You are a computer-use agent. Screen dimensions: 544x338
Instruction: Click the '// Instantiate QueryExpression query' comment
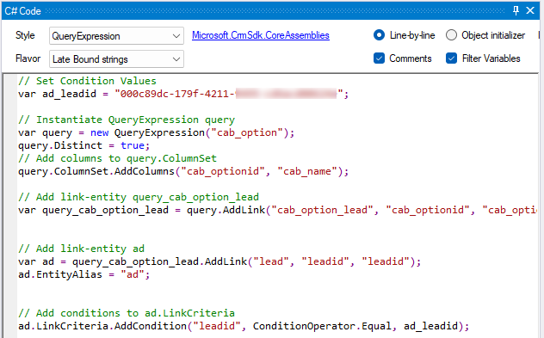pos(127,120)
